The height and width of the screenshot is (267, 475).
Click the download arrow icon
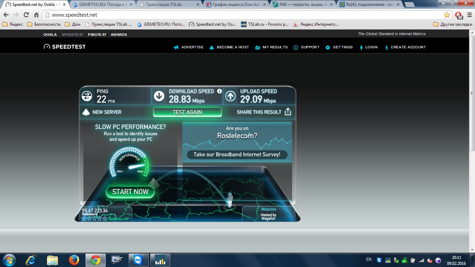coord(159,96)
